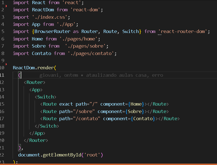Click the 'as' keyword on line 5

pos(76,32)
